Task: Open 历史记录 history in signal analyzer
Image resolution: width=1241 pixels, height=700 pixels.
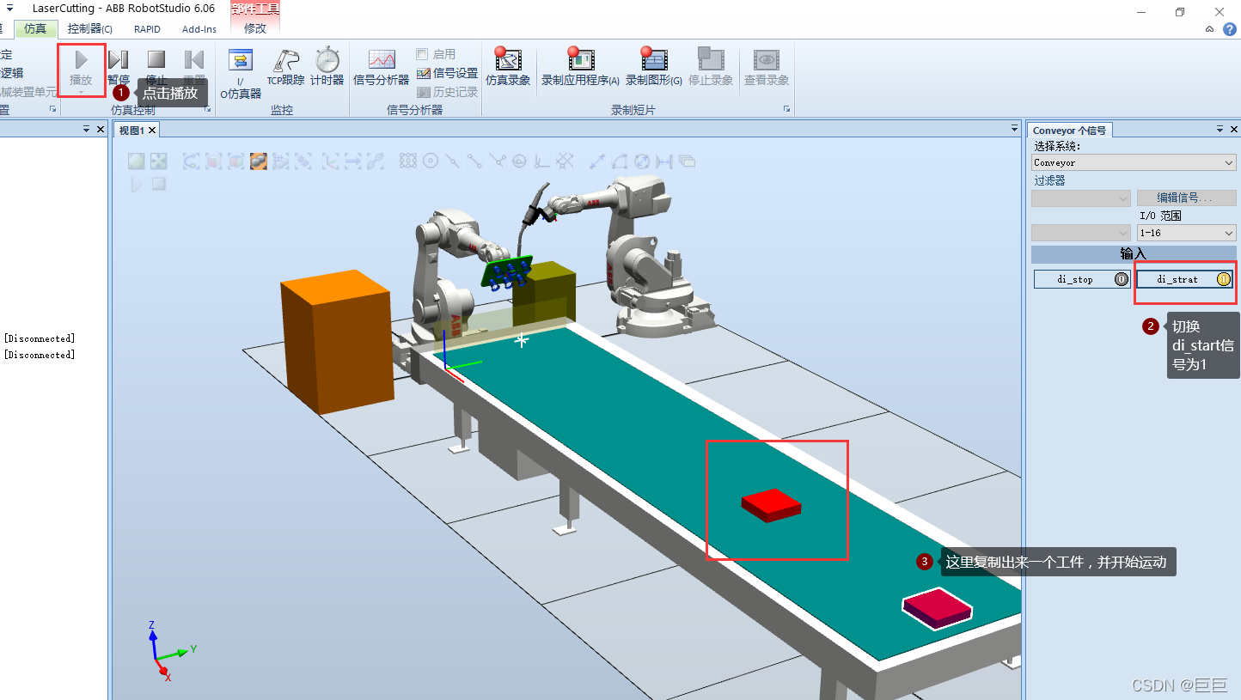Action: [447, 92]
